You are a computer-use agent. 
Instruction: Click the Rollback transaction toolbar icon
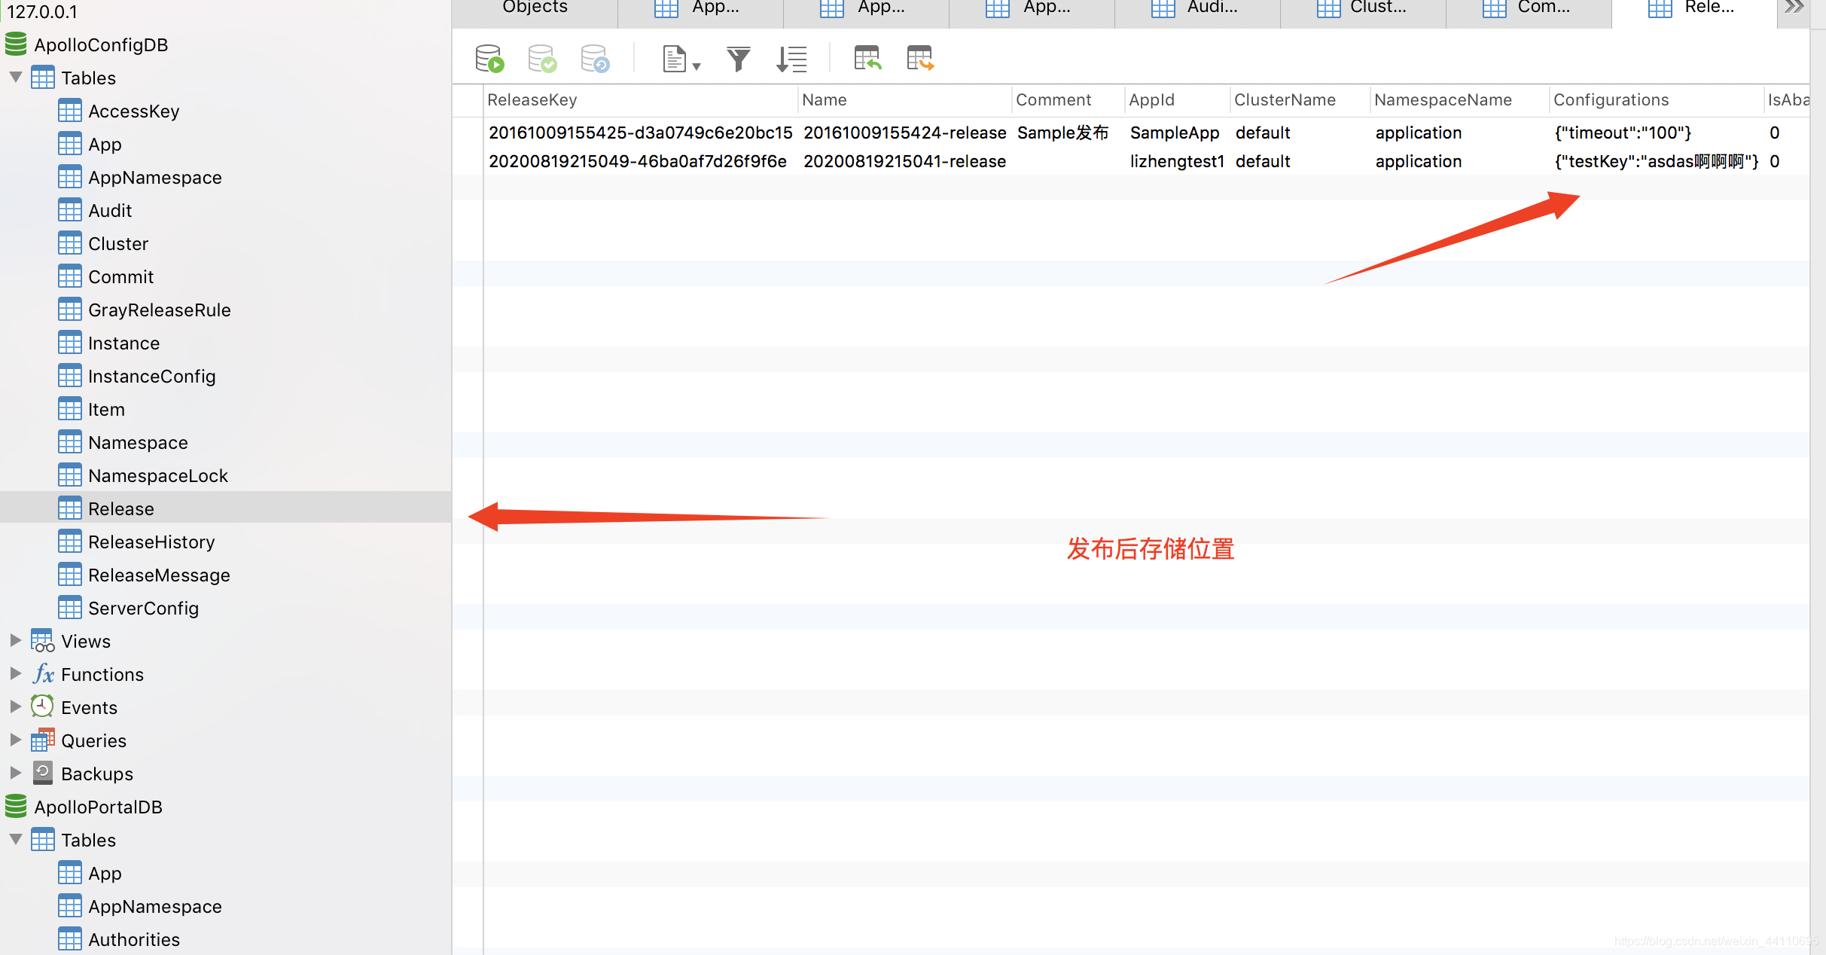(x=595, y=58)
